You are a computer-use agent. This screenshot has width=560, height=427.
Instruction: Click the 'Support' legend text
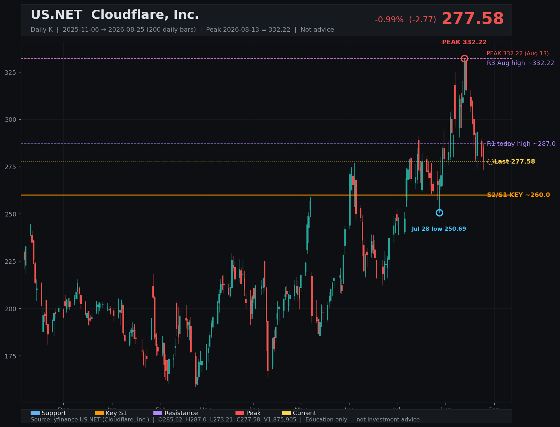click(x=54, y=413)
